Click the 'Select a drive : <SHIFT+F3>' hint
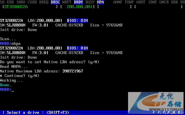185x115 pixels. coord(38,112)
